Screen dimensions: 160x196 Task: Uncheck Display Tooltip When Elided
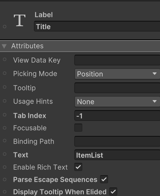coord(113,192)
